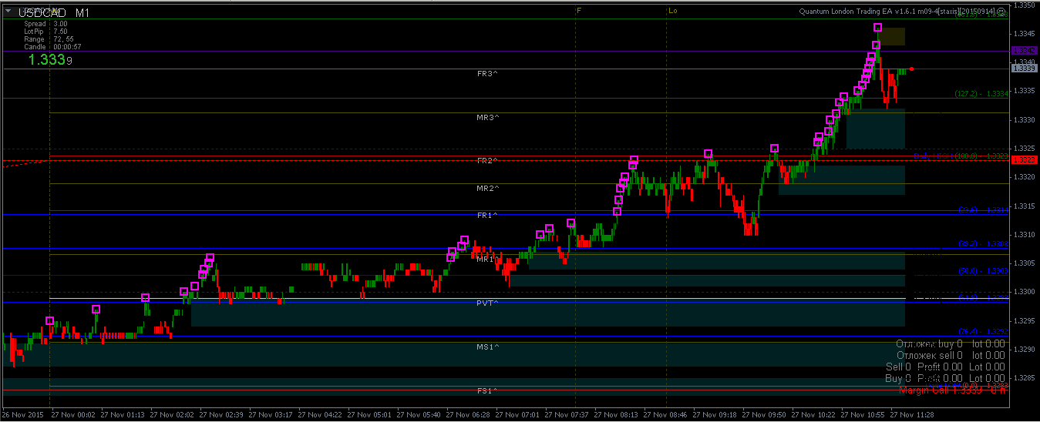Viewport: 1040px width, 422px height.
Task: Select the MS1^ level label
Action: (x=487, y=347)
